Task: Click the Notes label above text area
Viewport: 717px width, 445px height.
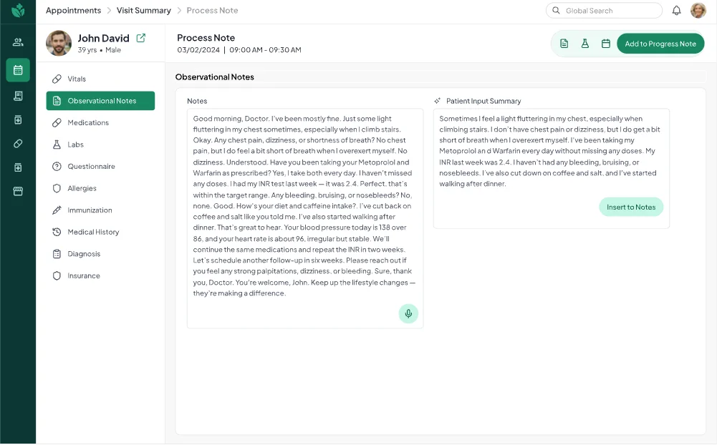Action: click(x=197, y=100)
